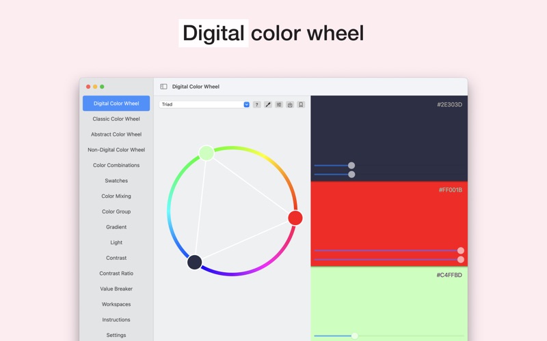Screen dimensions: 547x341
Task: Click the green macOS zoom window button
Action: tap(102, 87)
